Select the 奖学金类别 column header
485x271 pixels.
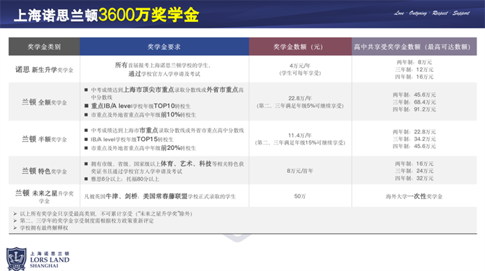[44, 46]
